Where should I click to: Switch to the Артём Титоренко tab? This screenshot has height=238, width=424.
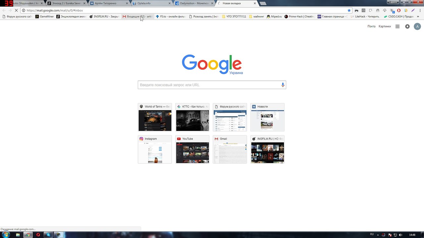point(109,3)
